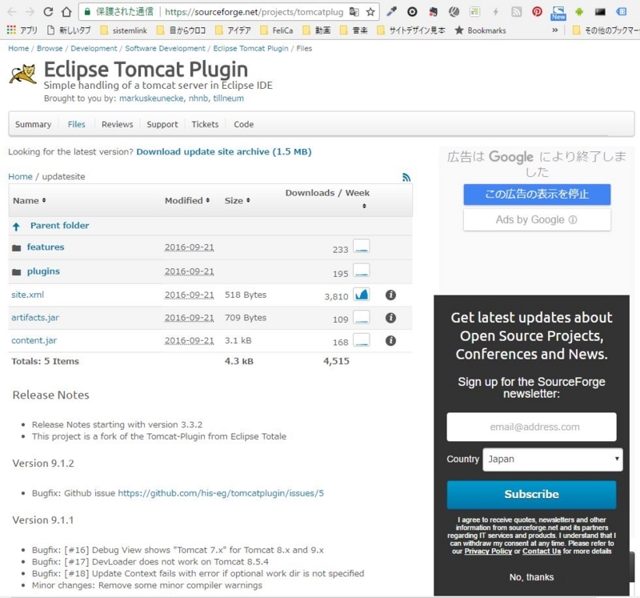Click the Pinterest extension icon
The image size is (640, 598).
coord(537,11)
